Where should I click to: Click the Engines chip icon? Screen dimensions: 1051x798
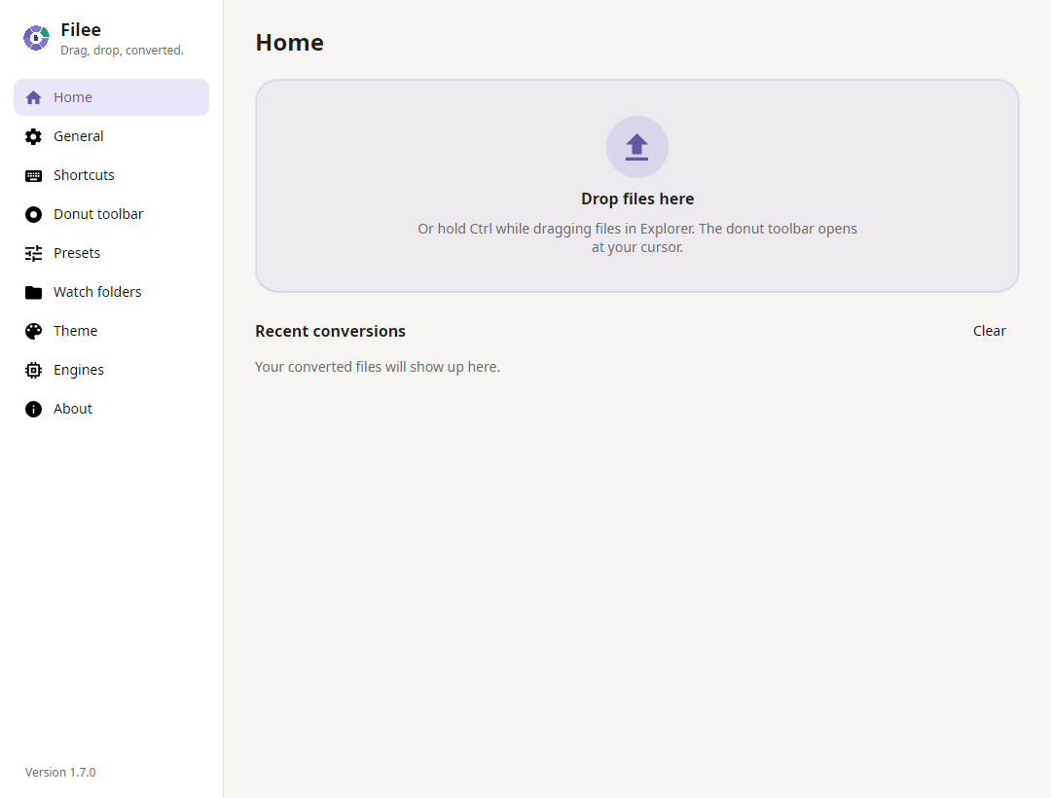pyautogui.click(x=33, y=370)
